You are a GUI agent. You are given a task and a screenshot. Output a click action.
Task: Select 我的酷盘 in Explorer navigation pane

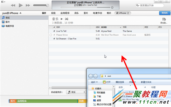point(101,93)
